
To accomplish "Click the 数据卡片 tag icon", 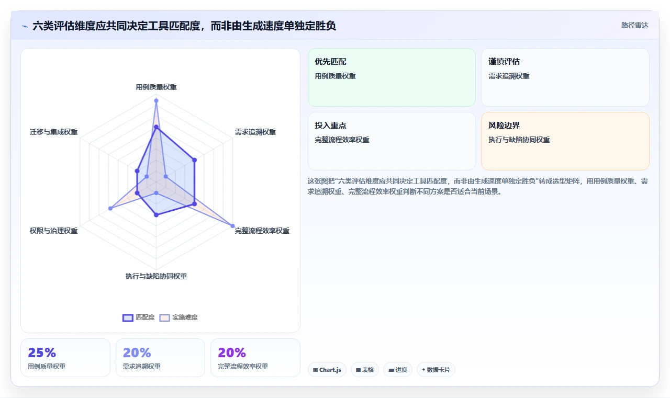I will click(x=423, y=370).
